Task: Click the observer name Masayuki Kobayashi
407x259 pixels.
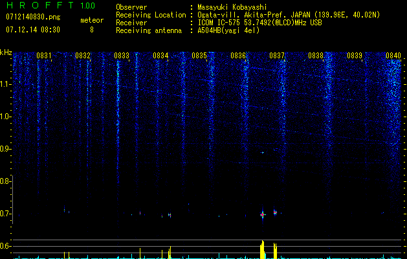Action: 232,7
